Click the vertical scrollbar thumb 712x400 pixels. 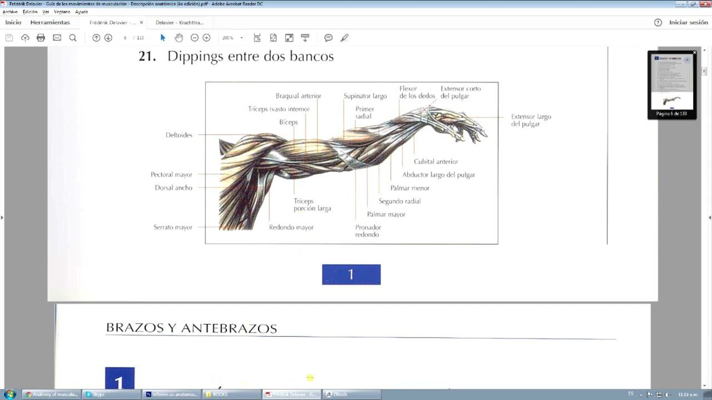pos(704,71)
